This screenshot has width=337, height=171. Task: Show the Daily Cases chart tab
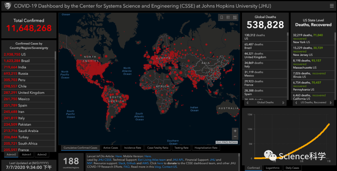coord(292,168)
